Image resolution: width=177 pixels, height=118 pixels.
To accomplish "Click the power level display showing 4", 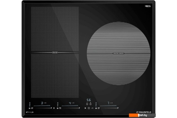I will click(69, 103).
